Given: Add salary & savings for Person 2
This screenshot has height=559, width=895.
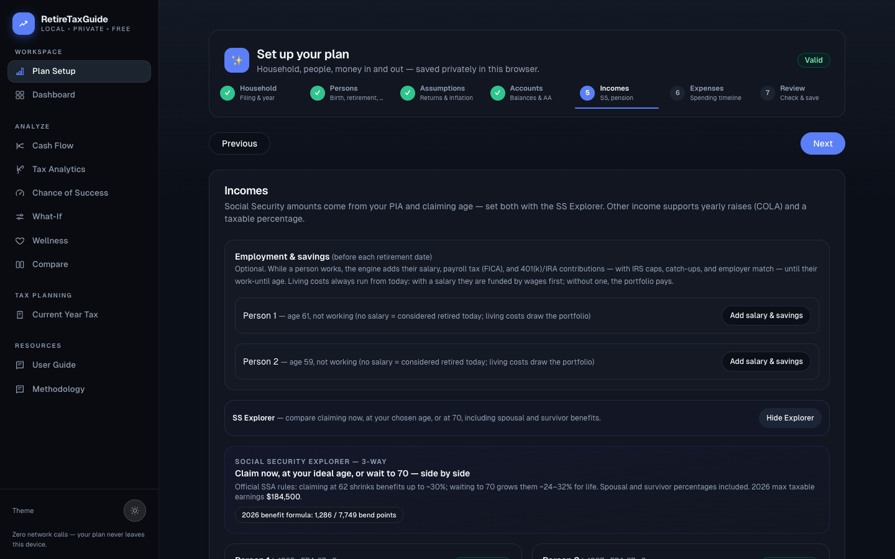Looking at the screenshot, I should pyautogui.click(x=766, y=361).
